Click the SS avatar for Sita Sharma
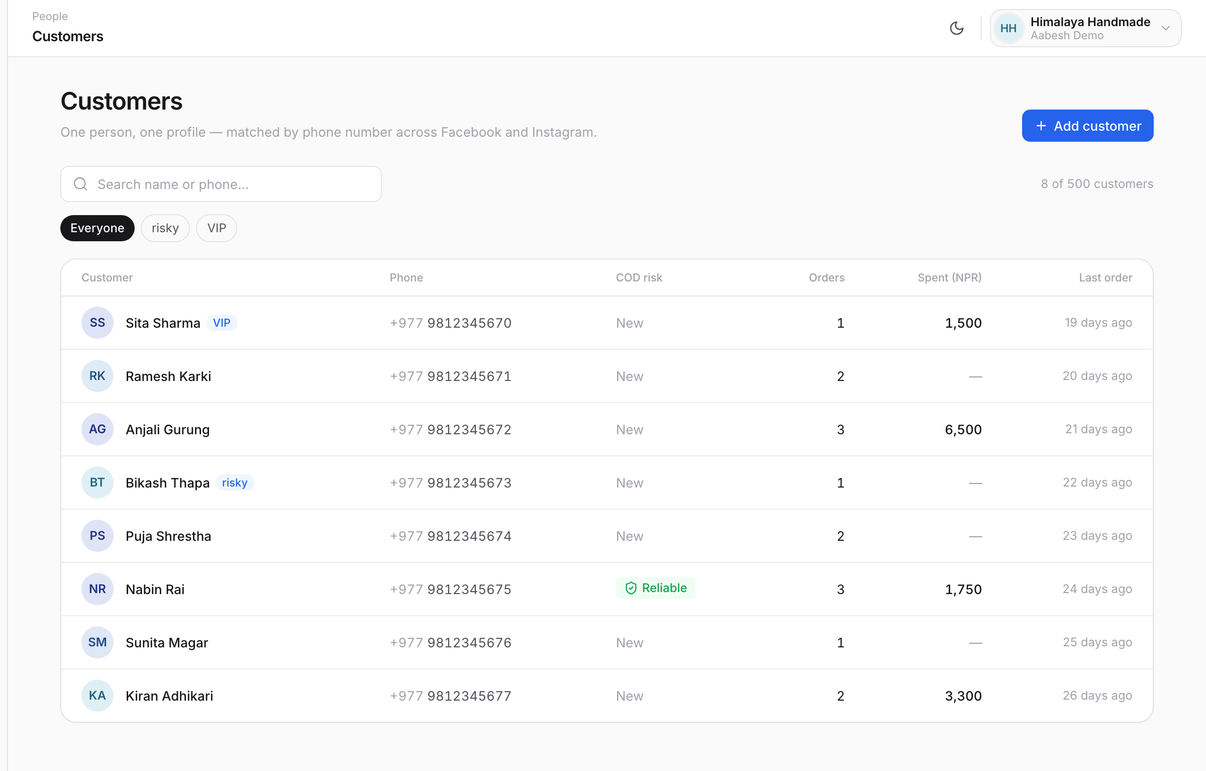The width and height of the screenshot is (1206, 771). [97, 323]
